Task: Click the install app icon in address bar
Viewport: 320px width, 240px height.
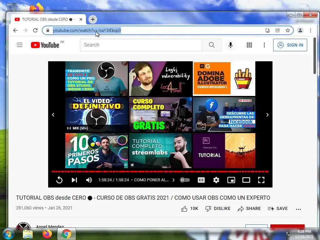Action: point(268,30)
